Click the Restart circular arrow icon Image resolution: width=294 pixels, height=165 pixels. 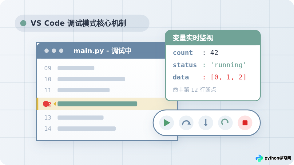click(225, 123)
